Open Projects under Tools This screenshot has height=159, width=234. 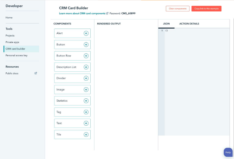click(x=10, y=36)
